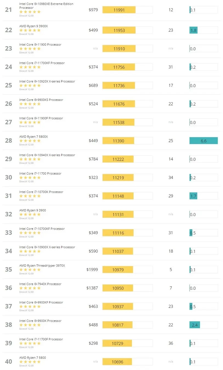Click the Intel Core i7-11700F Processor name

pos(41,339)
